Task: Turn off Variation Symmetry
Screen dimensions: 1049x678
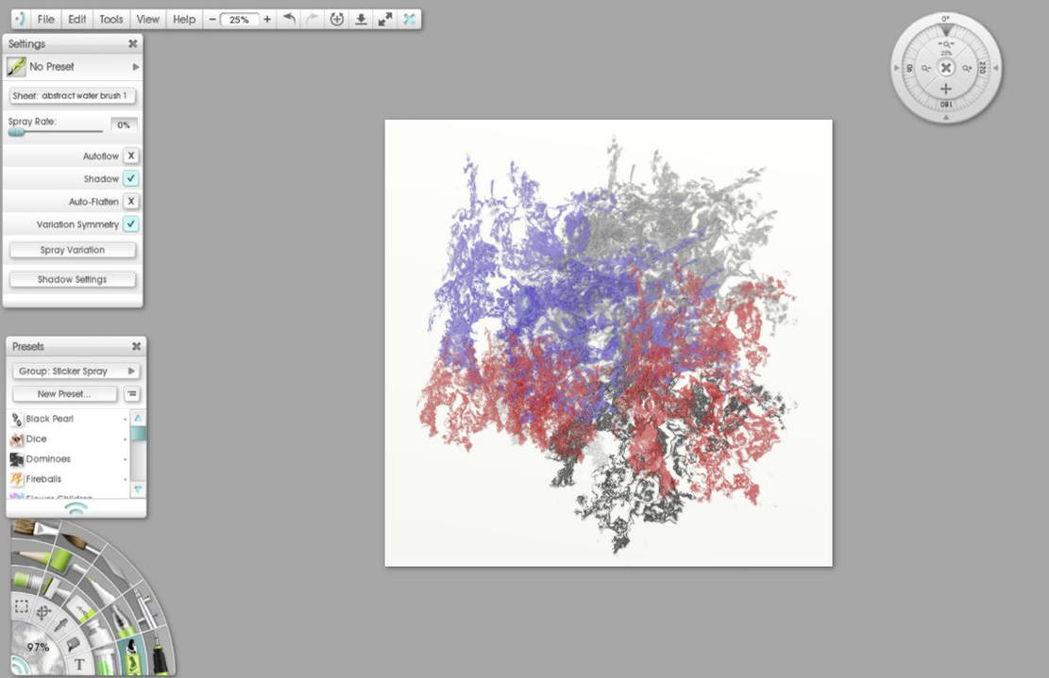Action: point(131,224)
